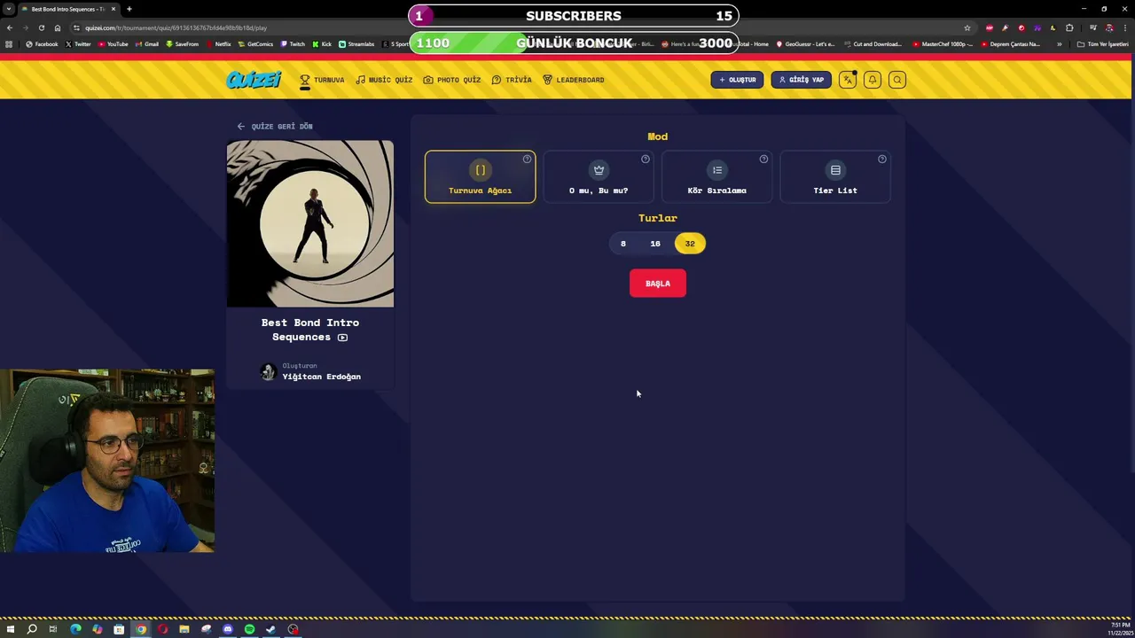Select the Turnuva Ağacı mode card
The height and width of the screenshot is (638, 1135).
(480, 177)
